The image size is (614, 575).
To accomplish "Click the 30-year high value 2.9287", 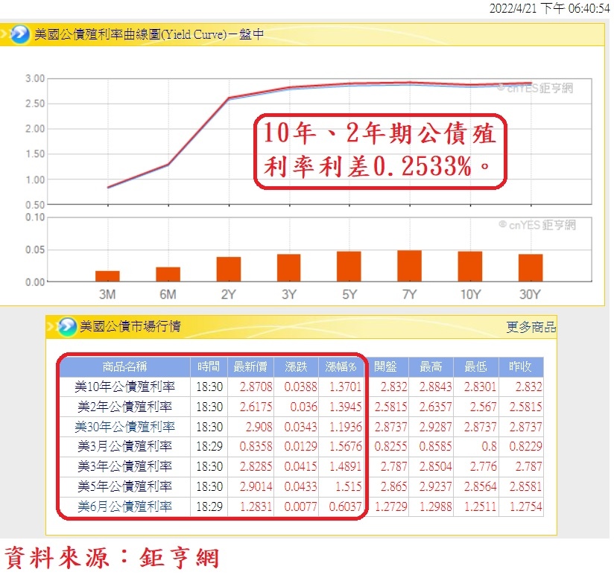I will point(435,427).
